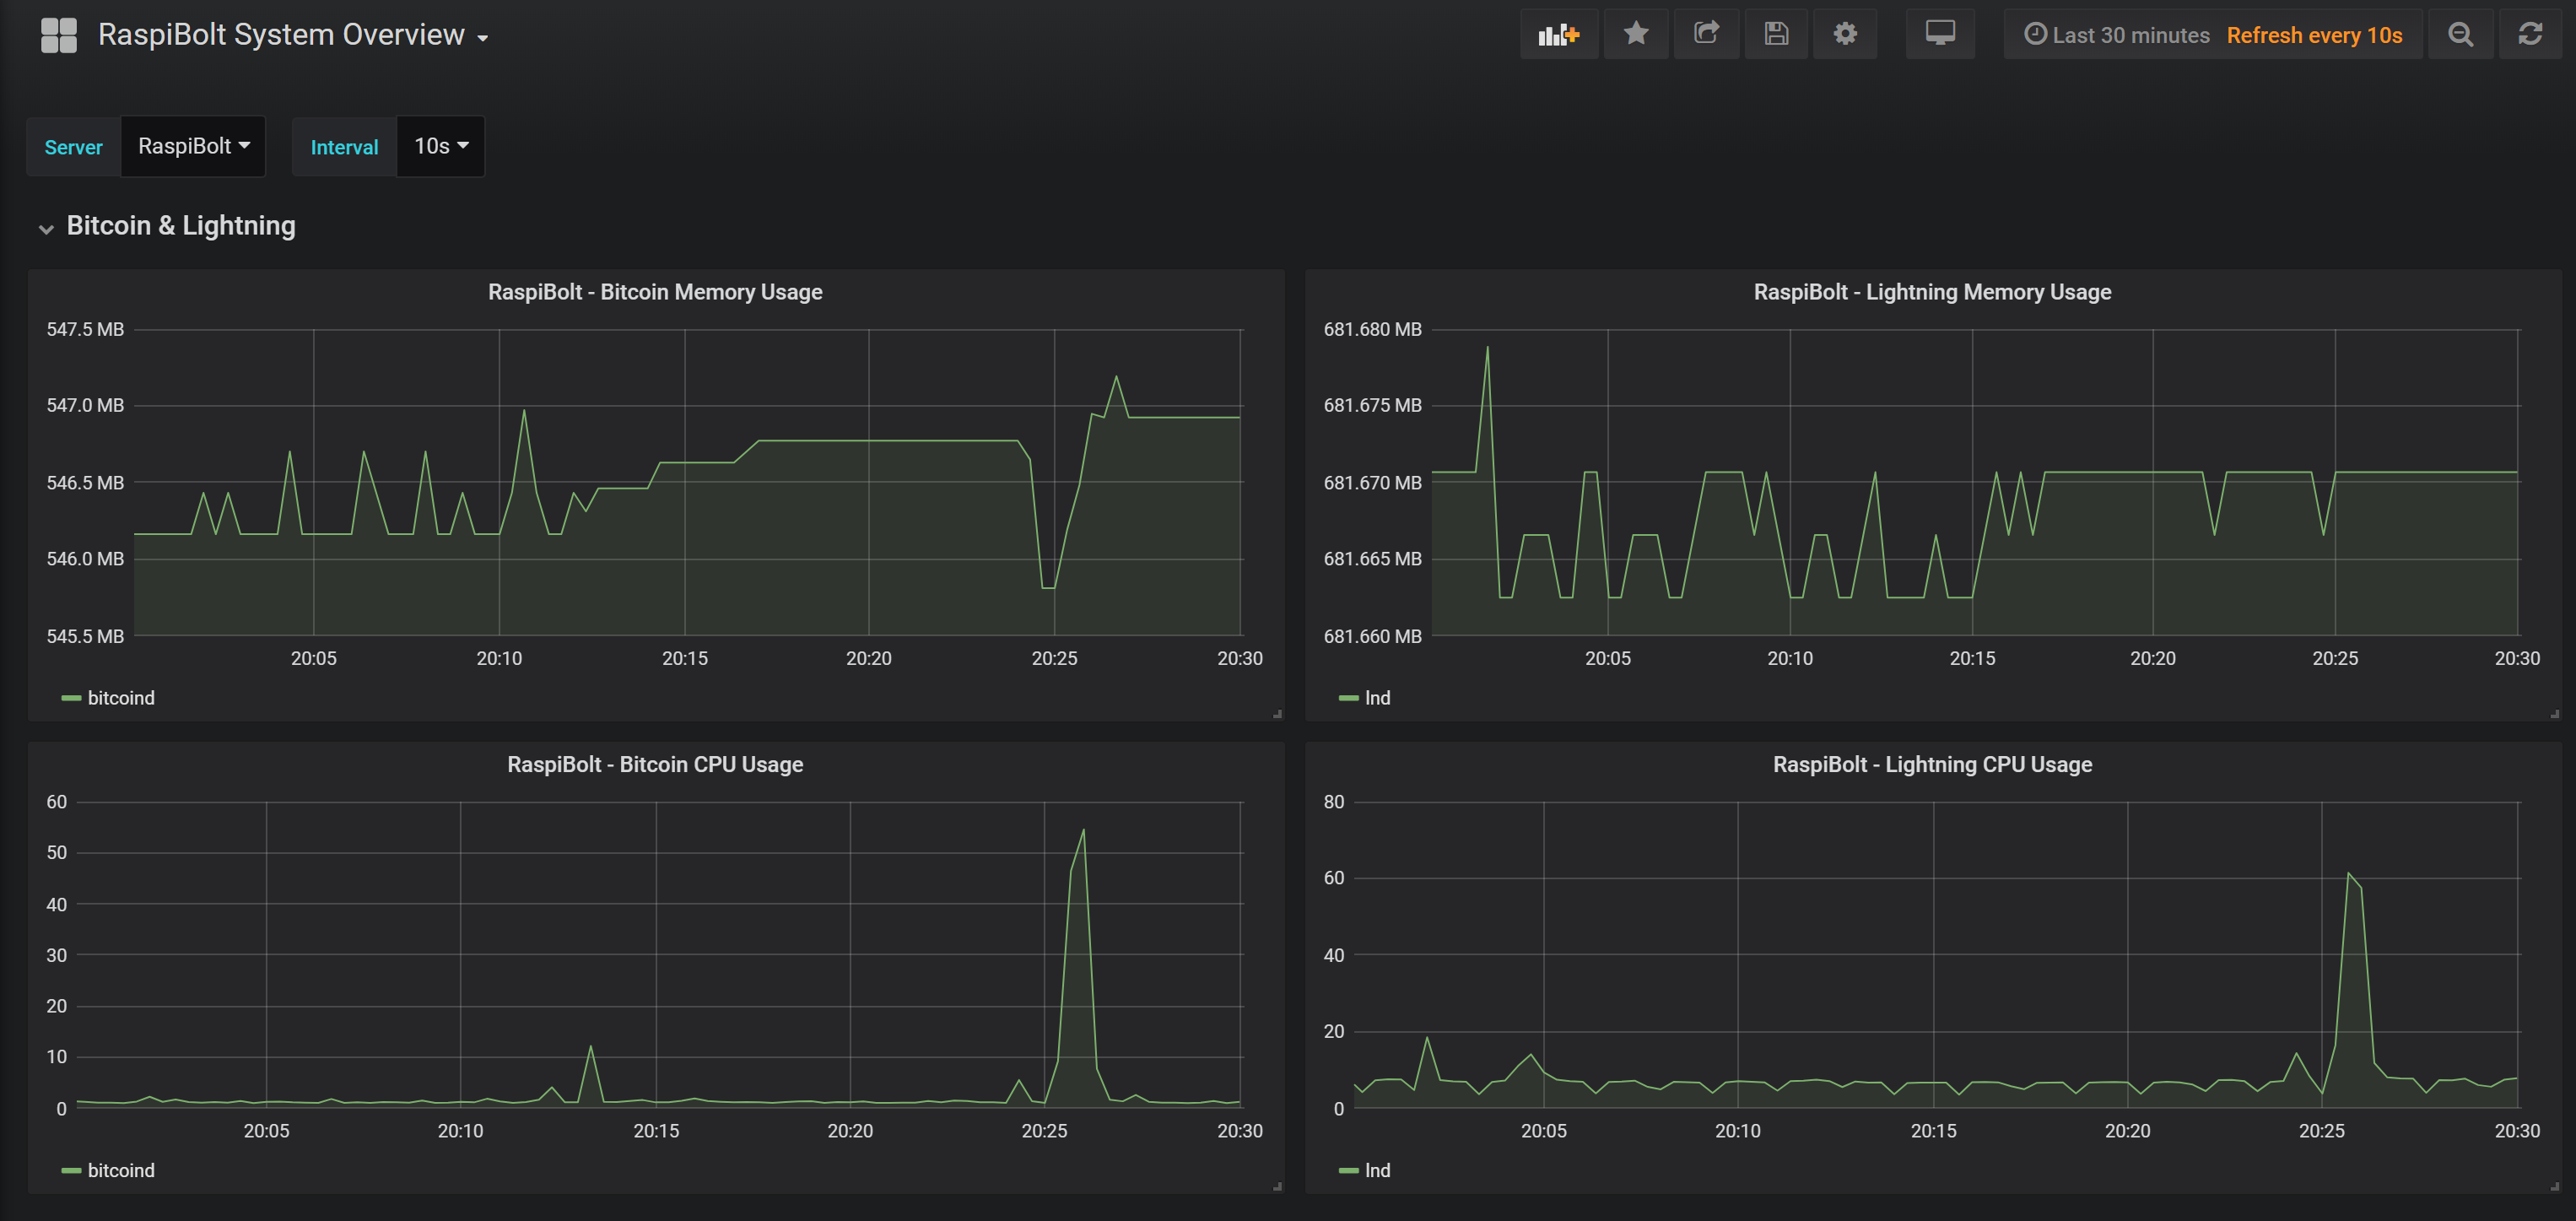Click the refresh dashboard icon

pyautogui.click(x=2530, y=35)
